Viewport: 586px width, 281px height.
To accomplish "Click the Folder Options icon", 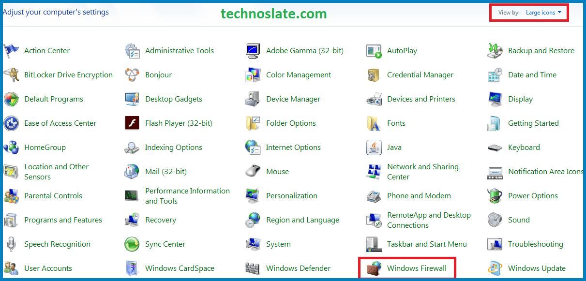I will click(253, 123).
